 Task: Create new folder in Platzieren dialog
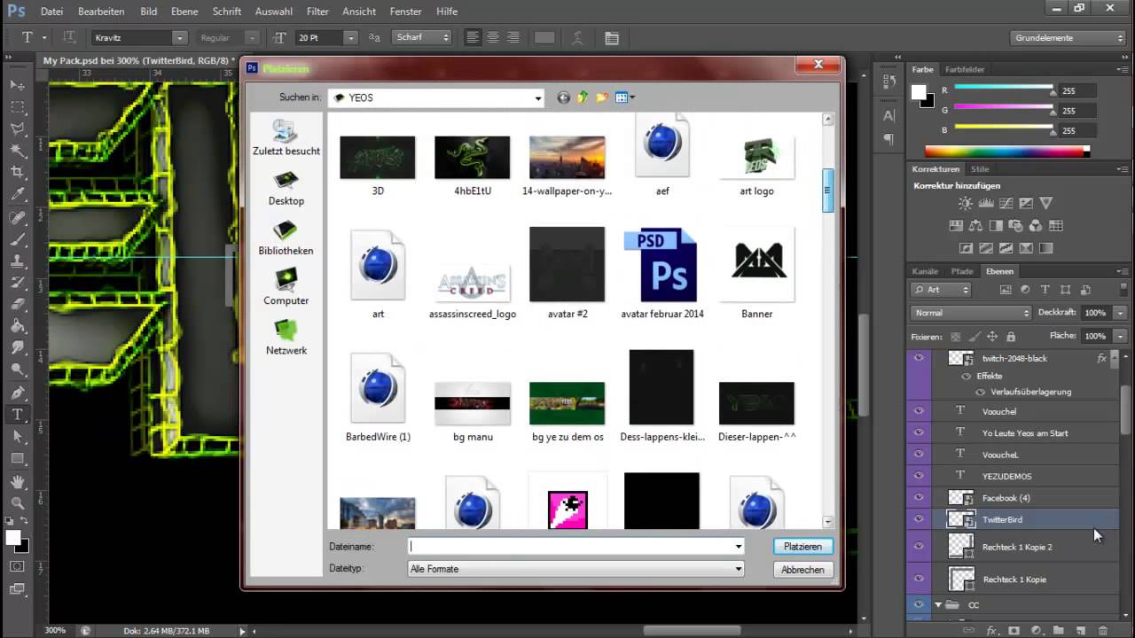(602, 97)
